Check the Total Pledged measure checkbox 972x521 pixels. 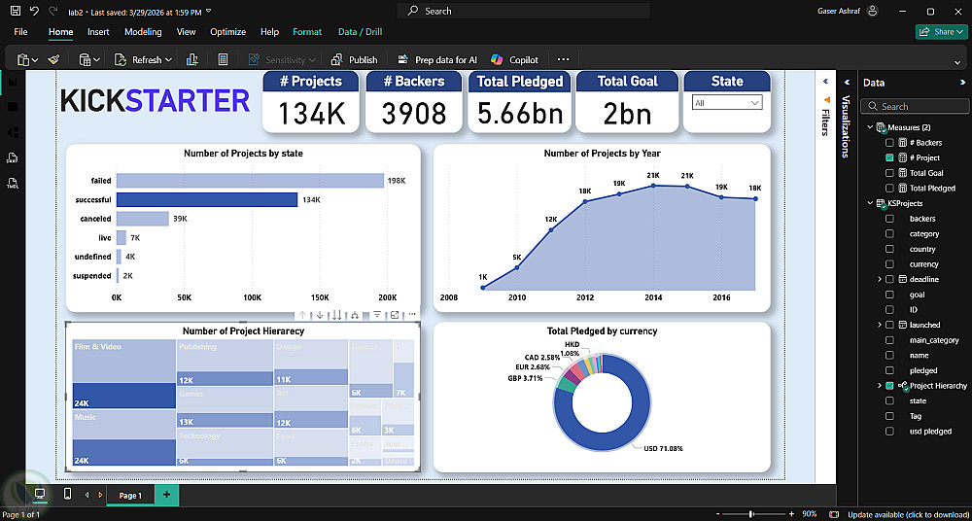click(889, 188)
